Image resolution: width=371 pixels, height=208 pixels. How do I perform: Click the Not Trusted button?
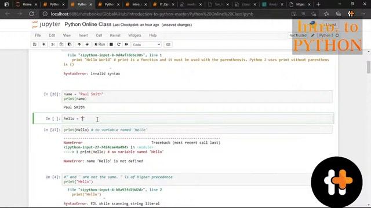pos(298,35)
